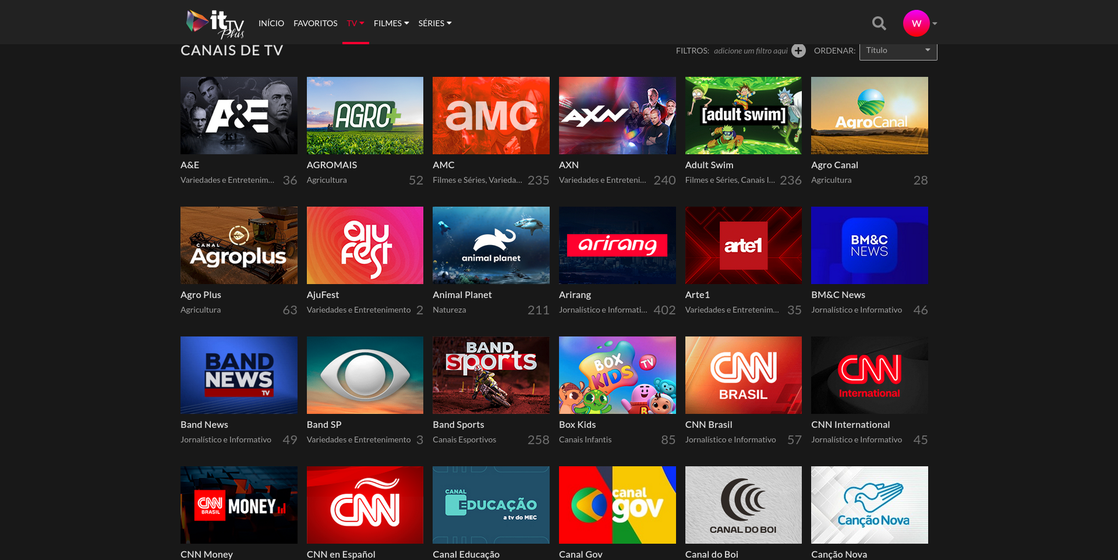The image size is (1118, 560).
Task: Click the Canção Nova title link
Action: [839, 554]
